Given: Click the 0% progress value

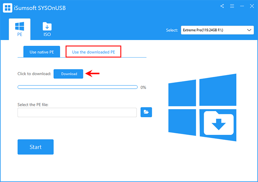Looking at the screenshot, I should coord(143,87).
